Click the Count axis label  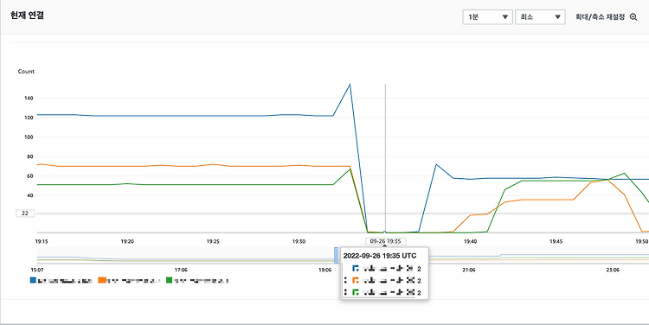[26, 72]
